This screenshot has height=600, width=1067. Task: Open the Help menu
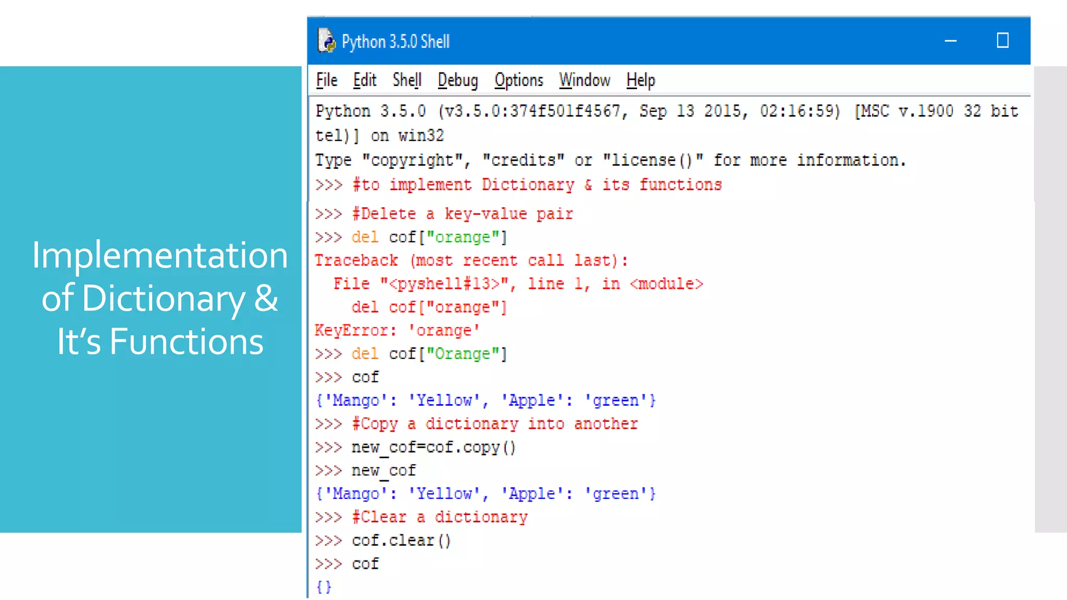coord(640,80)
